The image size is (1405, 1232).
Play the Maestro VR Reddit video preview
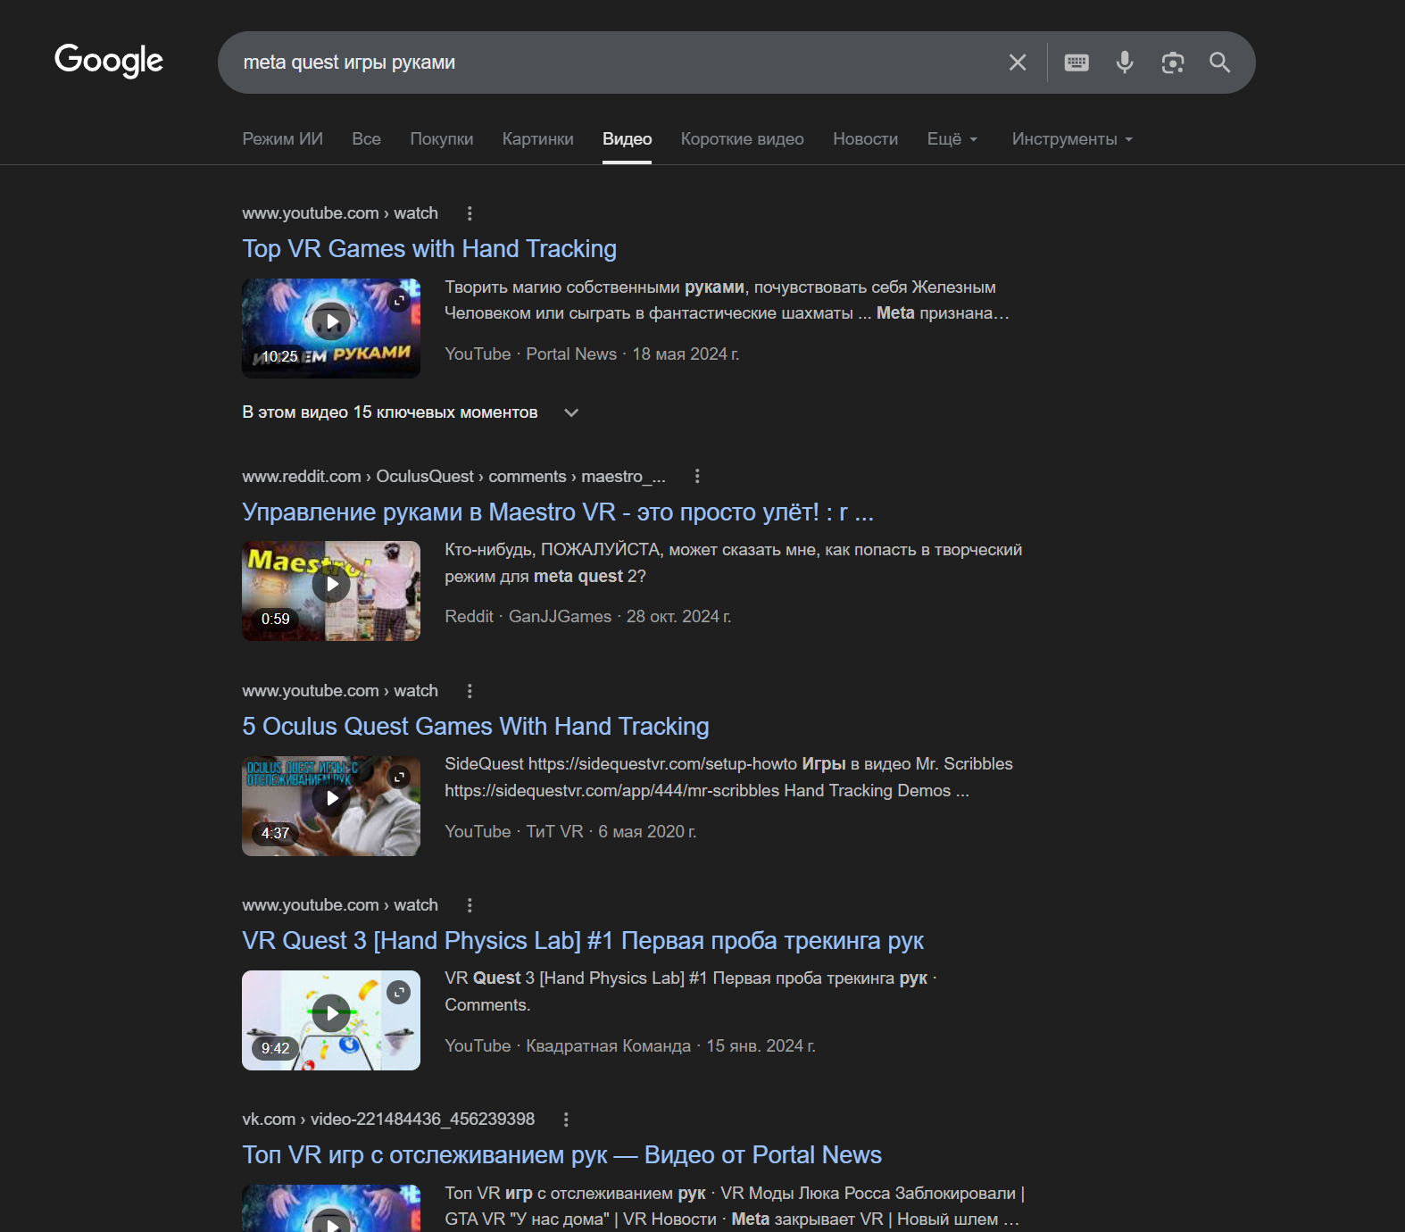coord(331,584)
